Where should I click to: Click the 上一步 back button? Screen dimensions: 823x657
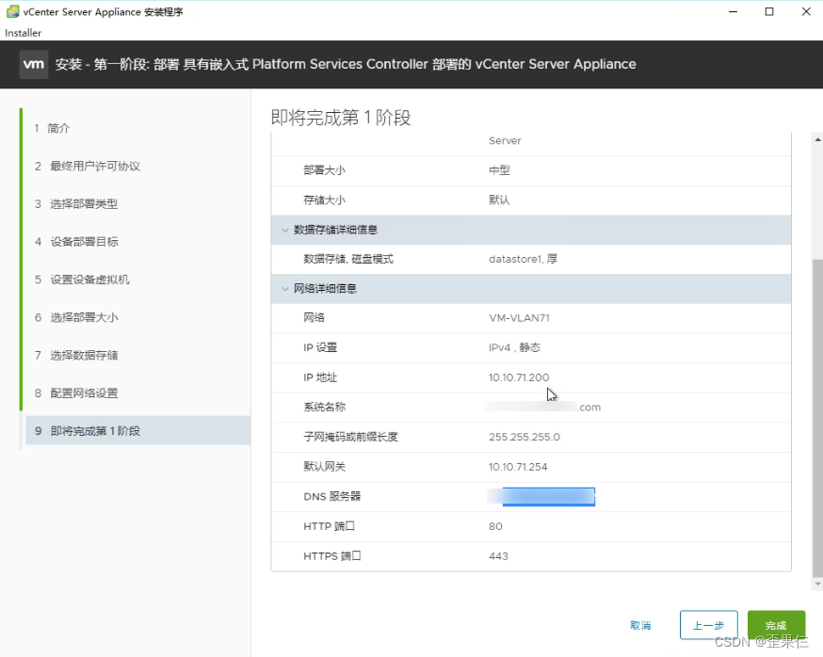coord(708,625)
